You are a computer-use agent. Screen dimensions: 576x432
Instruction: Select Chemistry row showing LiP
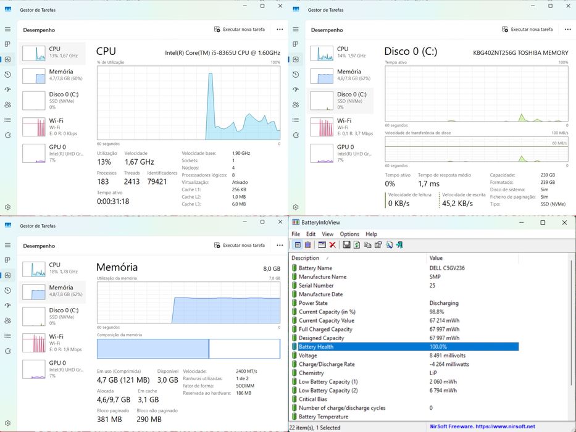click(404, 373)
